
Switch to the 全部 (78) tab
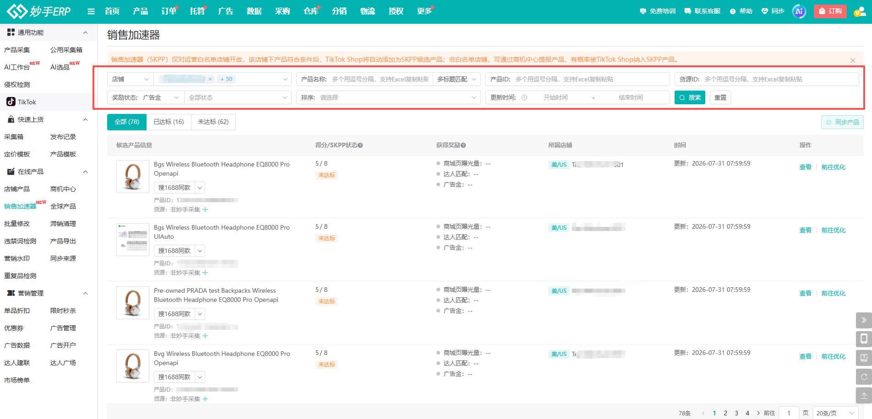coord(127,122)
